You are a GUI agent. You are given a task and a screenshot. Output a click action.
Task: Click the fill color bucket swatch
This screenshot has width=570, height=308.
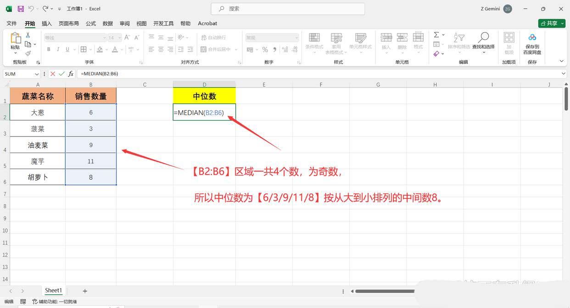click(100, 49)
